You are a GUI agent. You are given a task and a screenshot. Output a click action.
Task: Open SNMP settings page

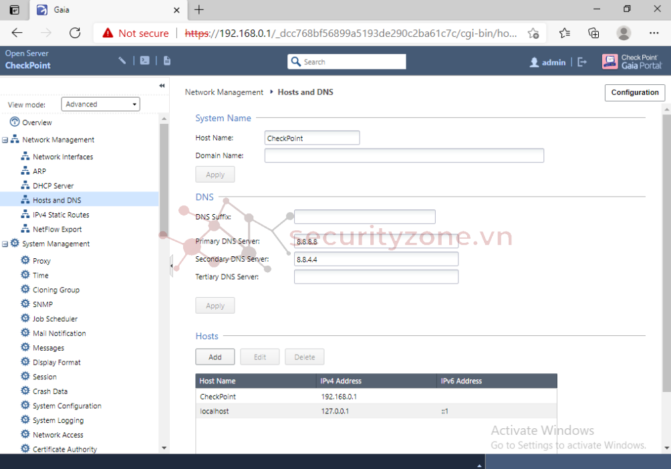coord(43,304)
